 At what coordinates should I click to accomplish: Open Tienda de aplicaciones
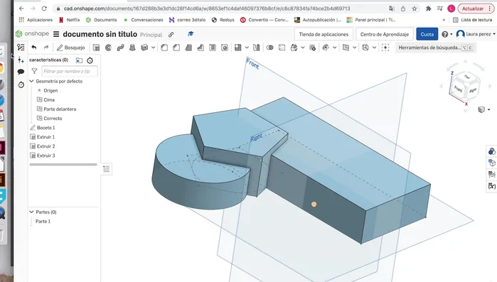point(324,34)
